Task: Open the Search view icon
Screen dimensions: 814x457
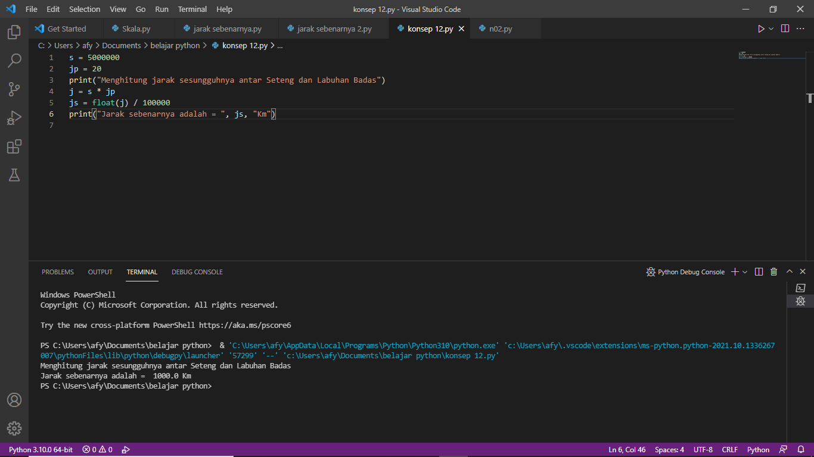Action: (14, 61)
